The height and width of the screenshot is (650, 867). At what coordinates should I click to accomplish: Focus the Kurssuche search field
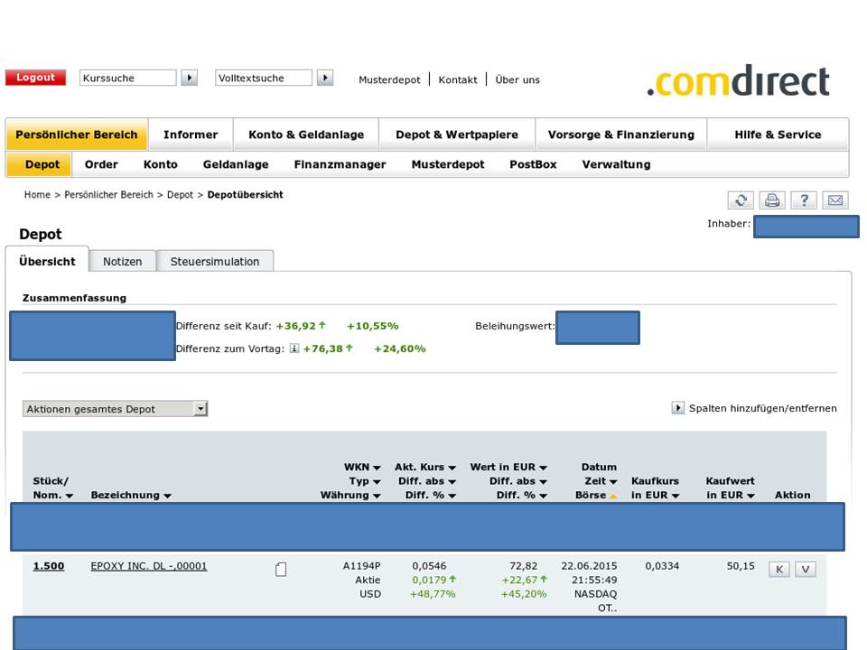[x=127, y=78]
